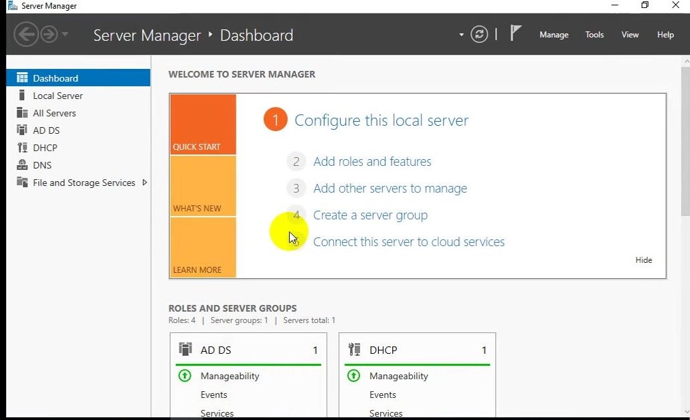Viewport: 690px width, 420px height.
Task: Click the AD DS sidebar icon
Action: click(x=21, y=130)
